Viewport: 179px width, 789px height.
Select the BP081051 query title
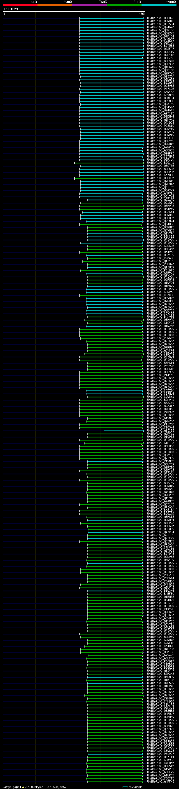click(x=10, y=9)
